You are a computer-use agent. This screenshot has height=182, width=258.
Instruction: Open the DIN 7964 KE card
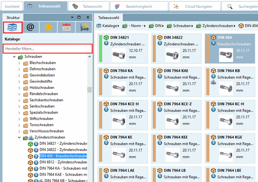pos(123,148)
